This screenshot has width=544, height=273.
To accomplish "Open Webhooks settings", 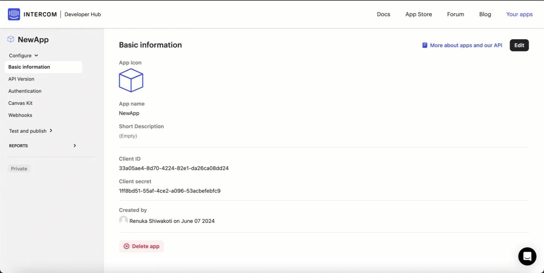I will coord(20,115).
